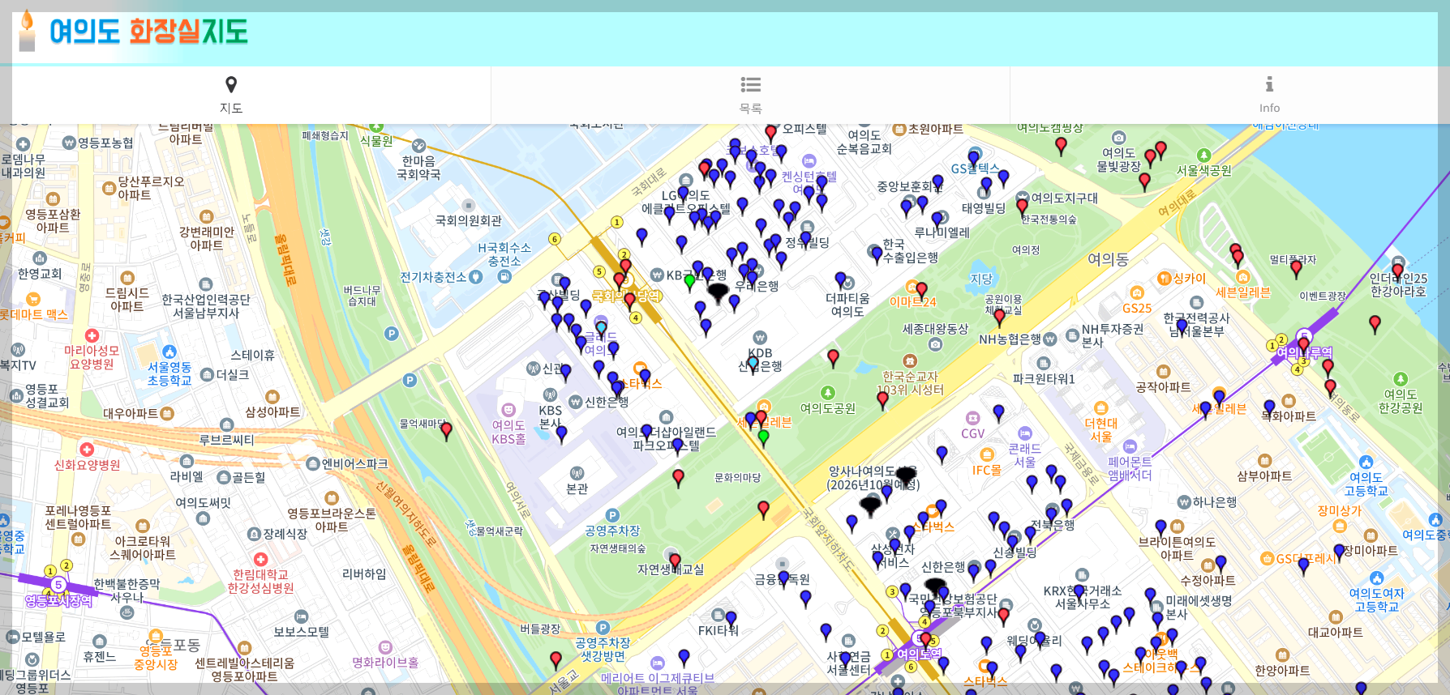
Task: Click blue marker at KBS 본사
Action: (x=561, y=433)
